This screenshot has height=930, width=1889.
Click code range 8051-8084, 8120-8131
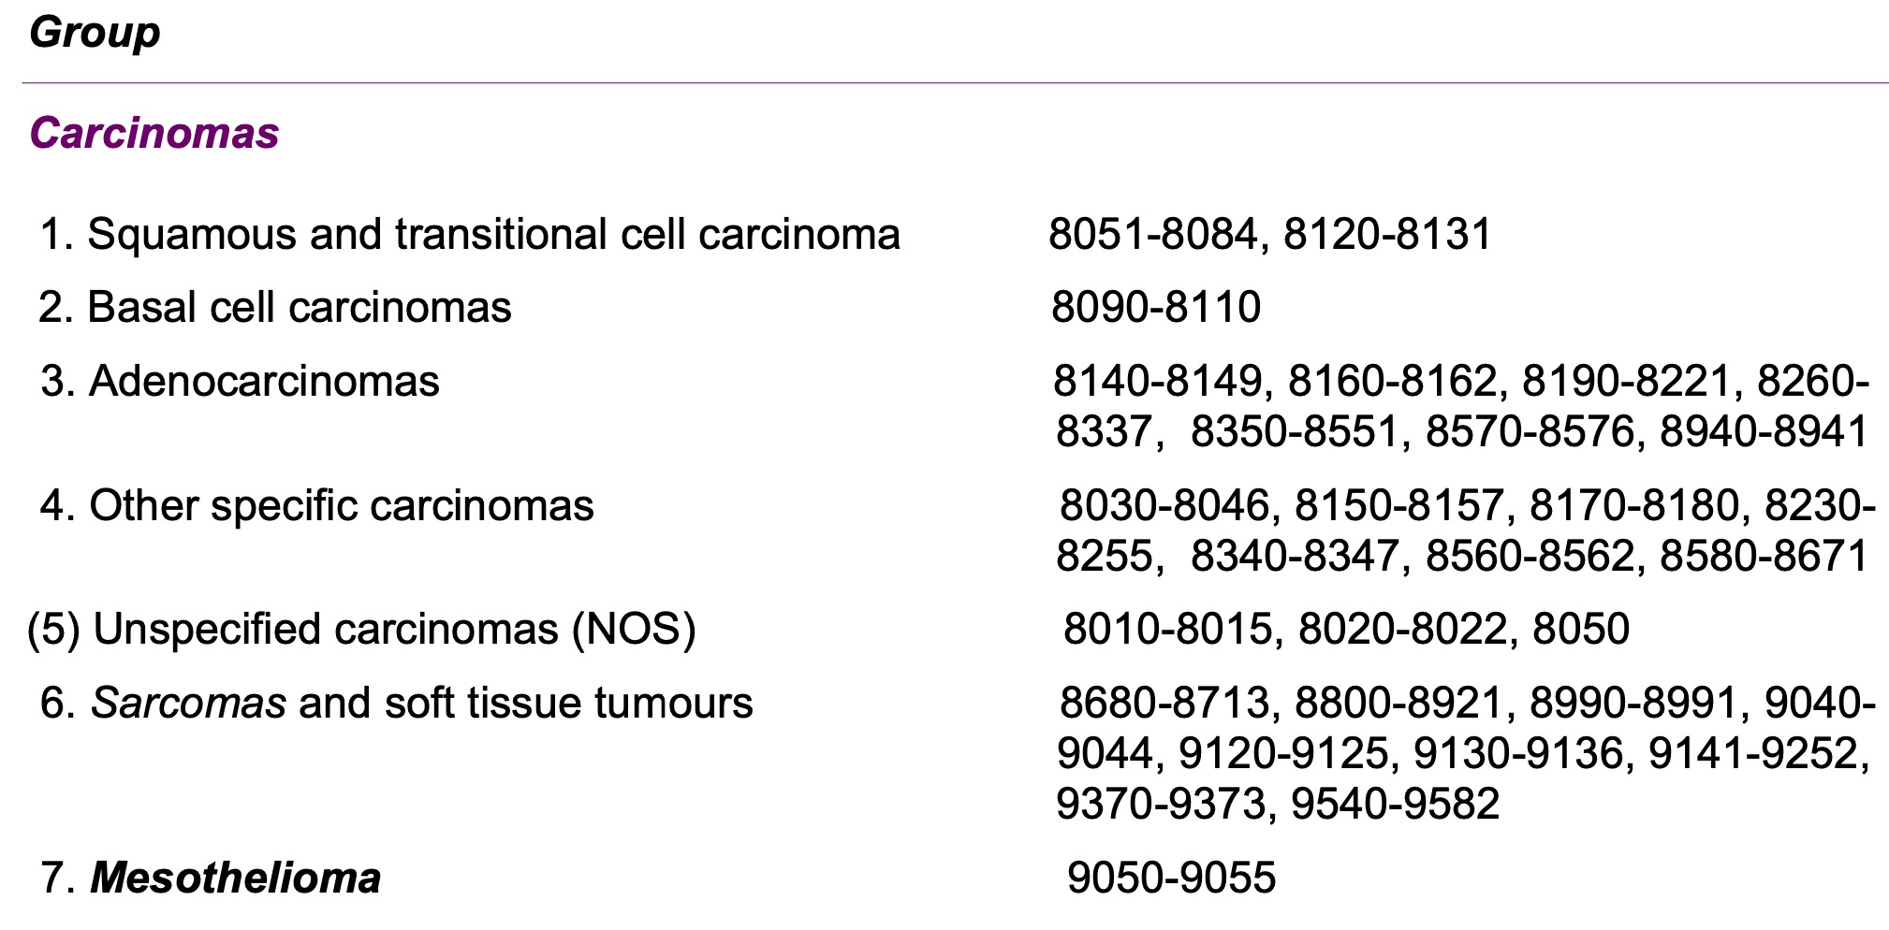(1270, 234)
